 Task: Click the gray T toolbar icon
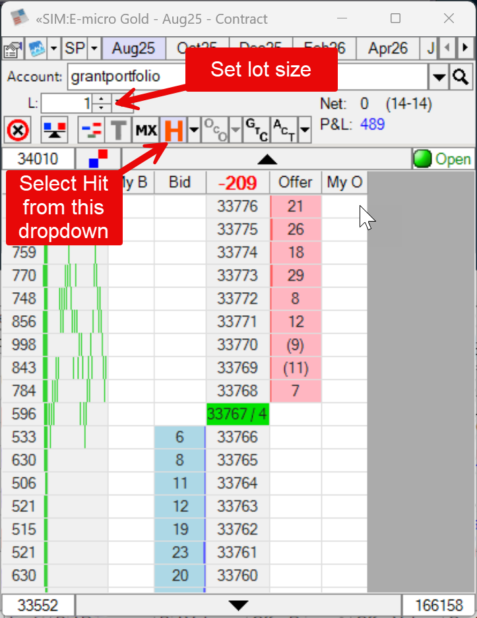tap(119, 131)
